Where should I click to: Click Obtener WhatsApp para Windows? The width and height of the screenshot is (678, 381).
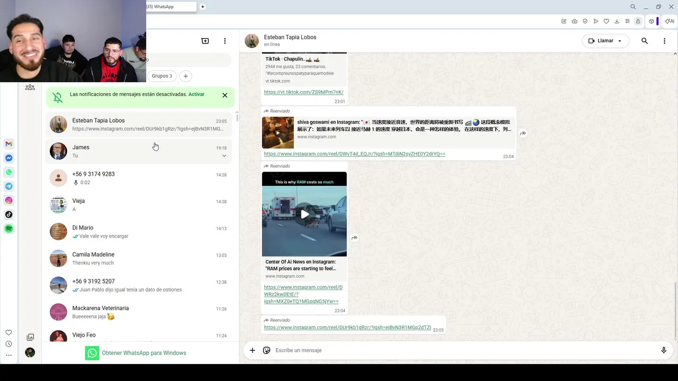136,353
